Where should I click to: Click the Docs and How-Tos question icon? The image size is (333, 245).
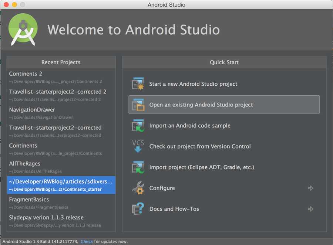tap(138, 209)
